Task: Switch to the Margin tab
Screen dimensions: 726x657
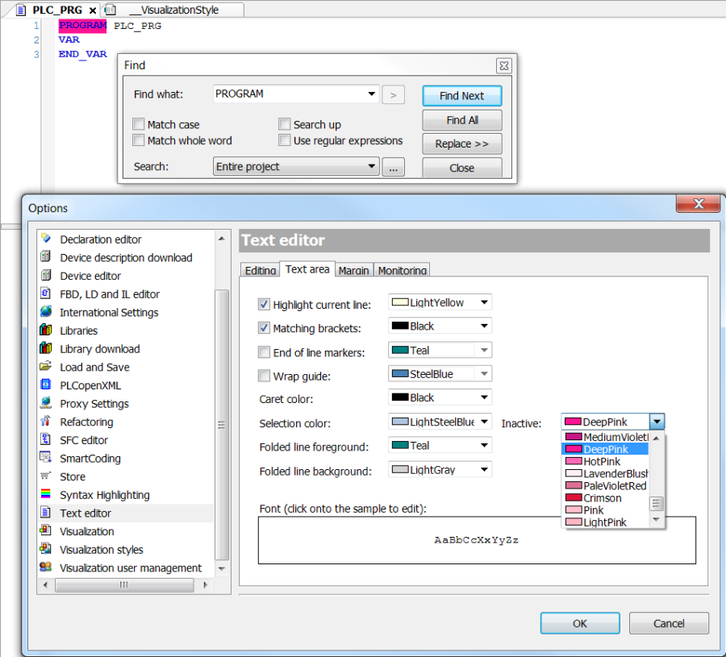Action: coord(353,270)
